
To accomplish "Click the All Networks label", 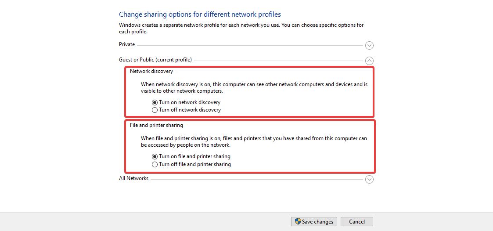I will pos(133,178).
